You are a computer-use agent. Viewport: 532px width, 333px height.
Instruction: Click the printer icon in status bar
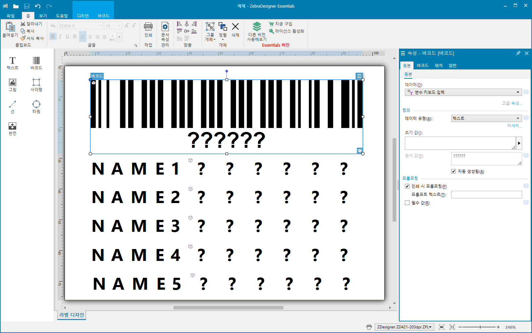[x=369, y=327]
